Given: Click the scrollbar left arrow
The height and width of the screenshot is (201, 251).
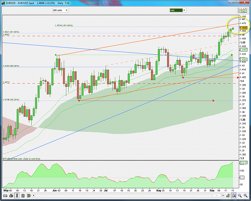Looking at the screenshot, I should click(x=33, y=195).
